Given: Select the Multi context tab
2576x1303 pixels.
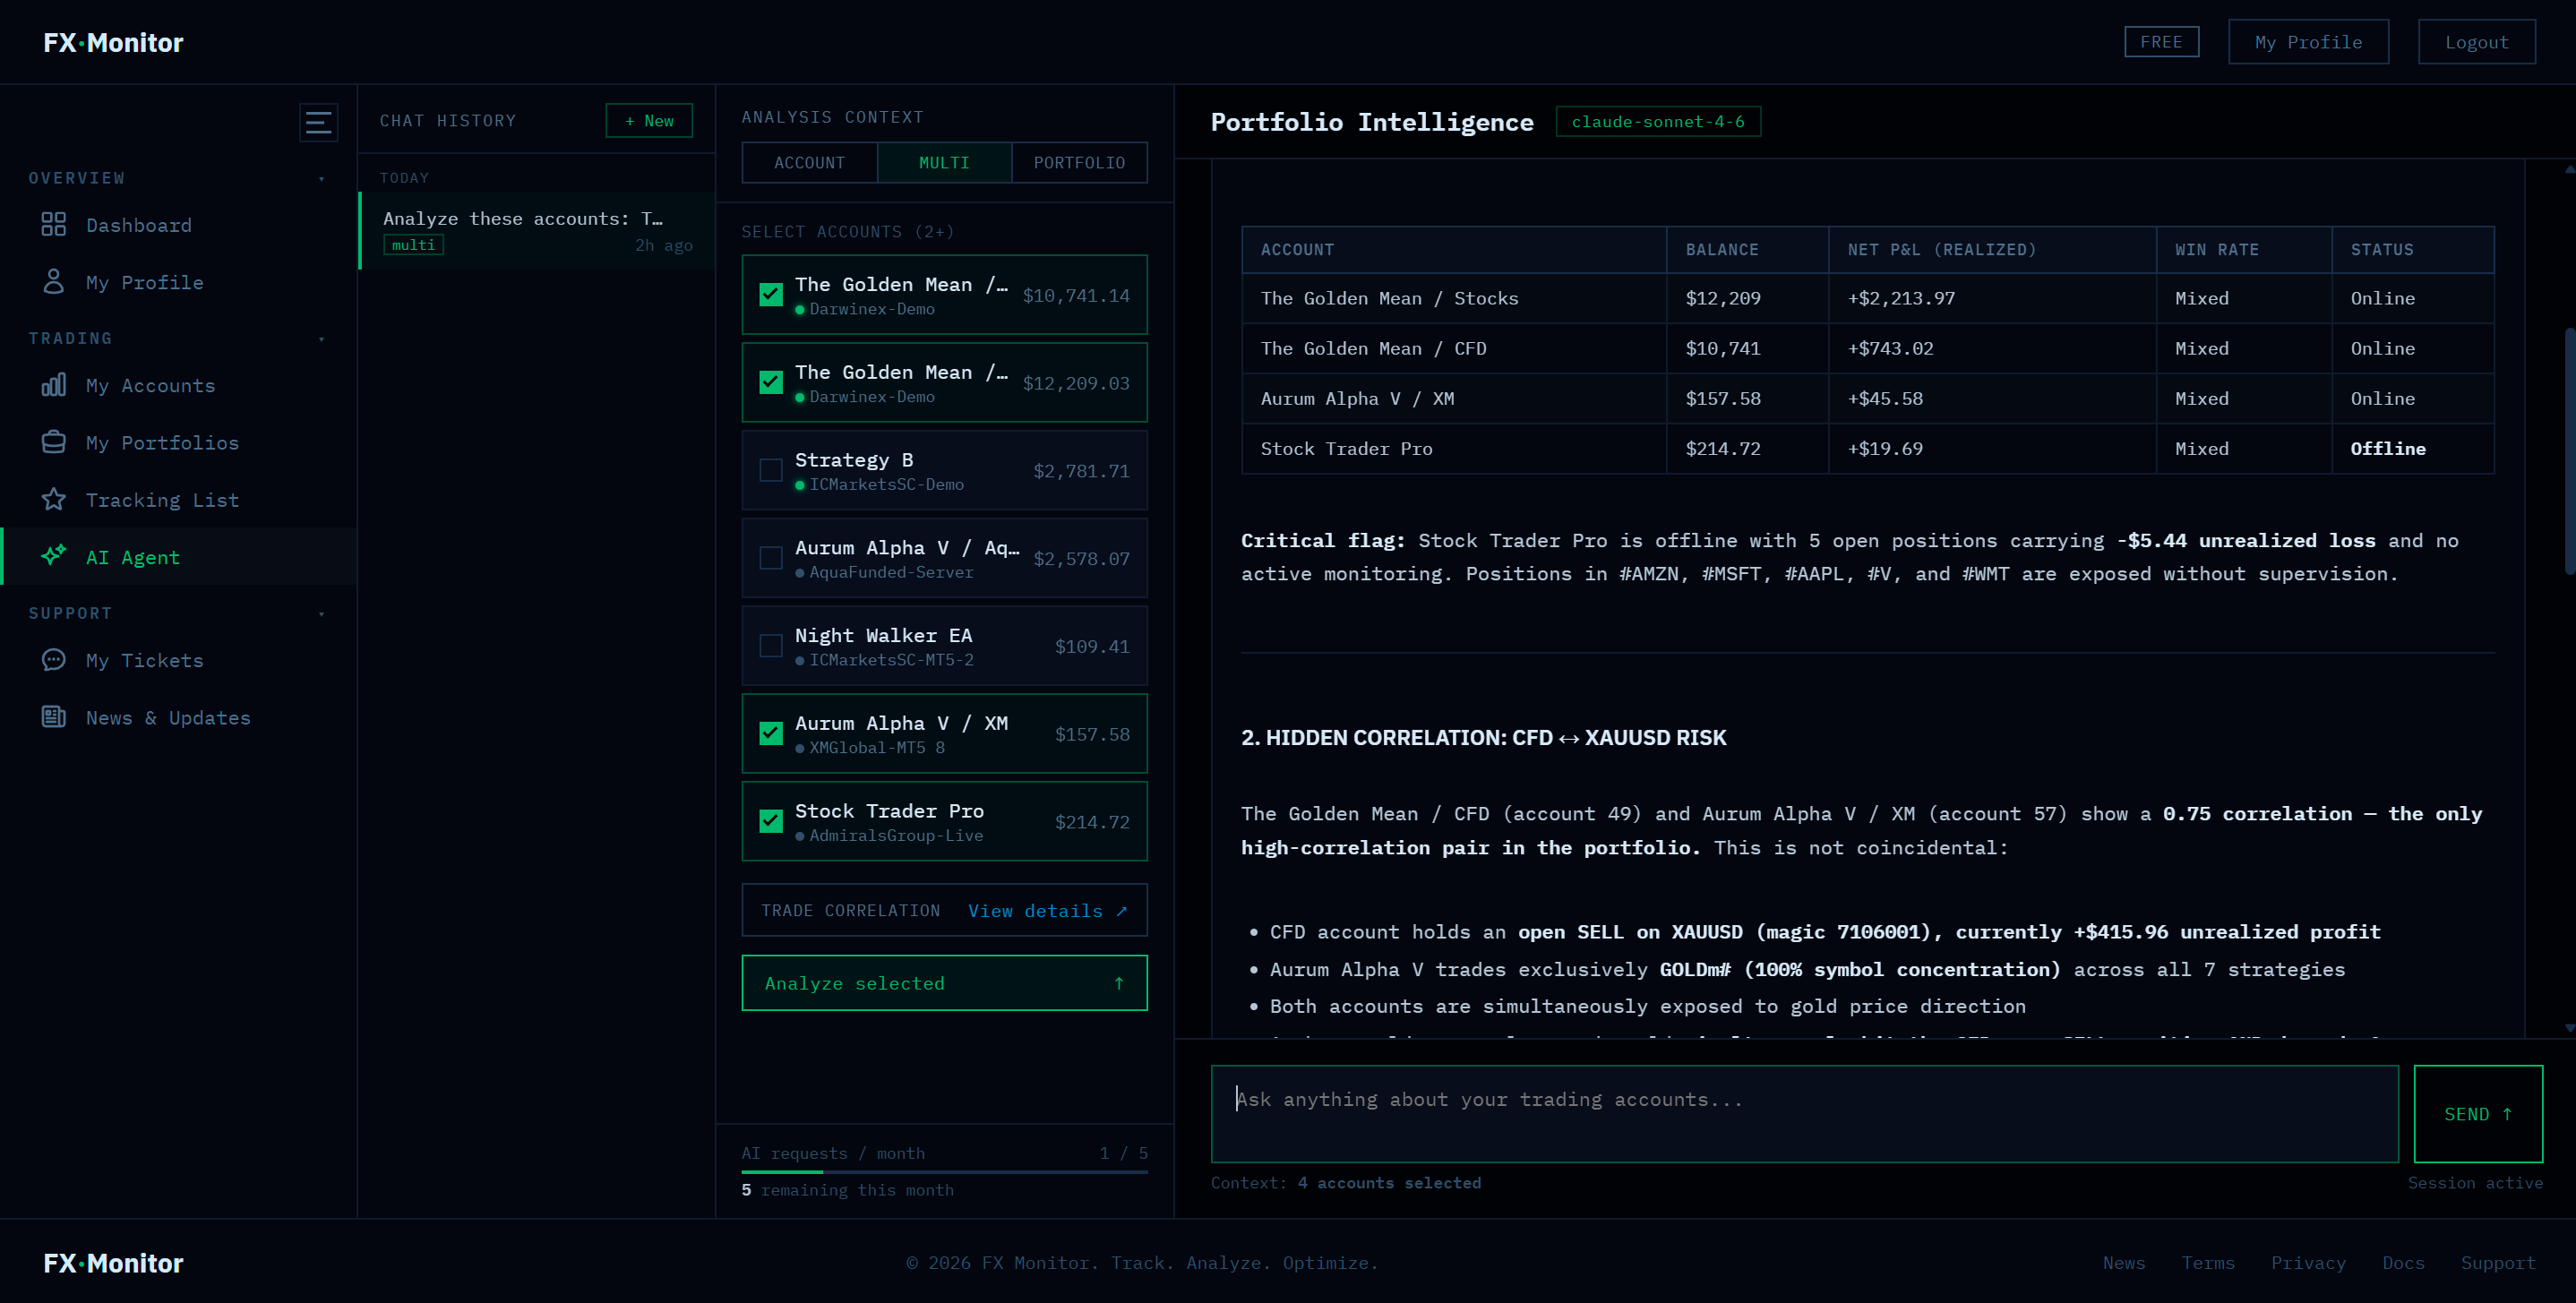Looking at the screenshot, I should (944, 162).
